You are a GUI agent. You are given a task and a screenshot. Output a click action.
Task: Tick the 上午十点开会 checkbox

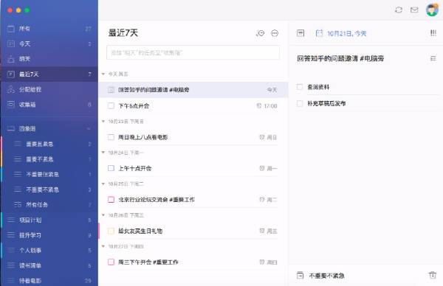(x=111, y=168)
